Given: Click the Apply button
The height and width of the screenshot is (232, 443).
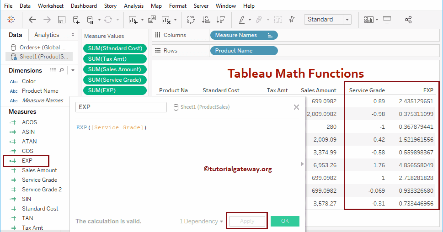Looking at the screenshot, I should [247, 221].
